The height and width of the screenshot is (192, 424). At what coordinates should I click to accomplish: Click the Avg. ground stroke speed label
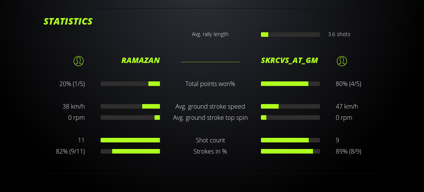210,106
